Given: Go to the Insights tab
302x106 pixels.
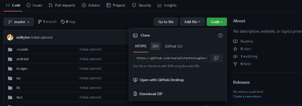Looking at the screenshot, I should (167, 5).
